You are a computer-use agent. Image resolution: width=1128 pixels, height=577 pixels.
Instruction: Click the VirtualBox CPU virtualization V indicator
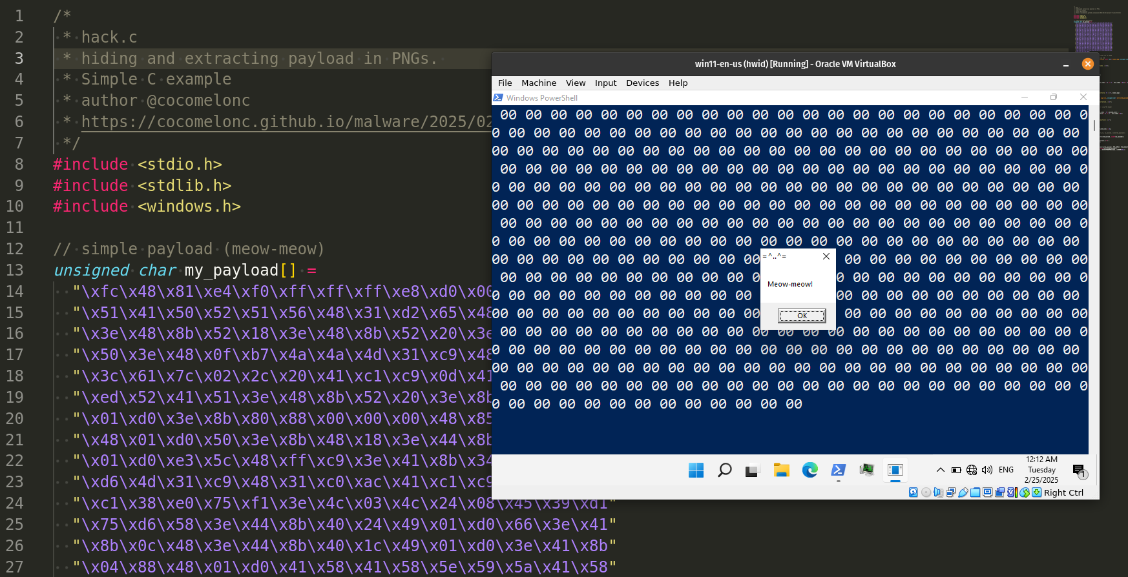[x=1012, y=492]
